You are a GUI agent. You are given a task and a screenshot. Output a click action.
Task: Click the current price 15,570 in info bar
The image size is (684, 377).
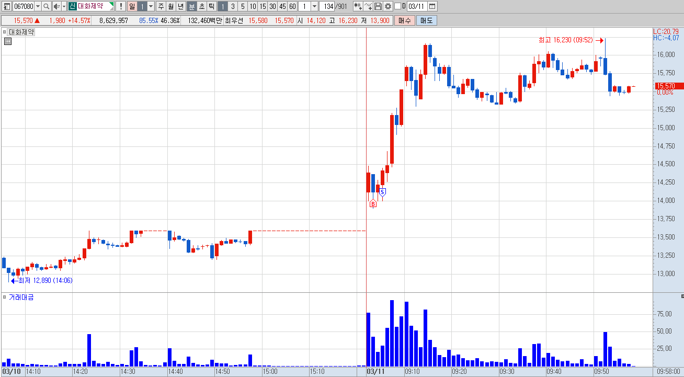pos(24,20)
